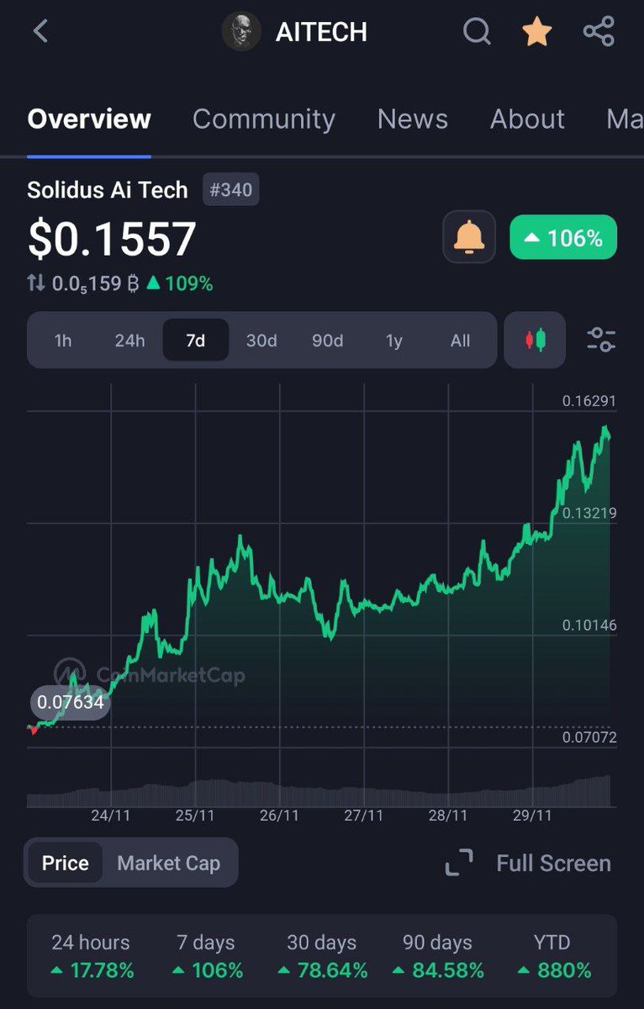
Task: Open the AITECH coin avatar
Action: coord(240,32)
